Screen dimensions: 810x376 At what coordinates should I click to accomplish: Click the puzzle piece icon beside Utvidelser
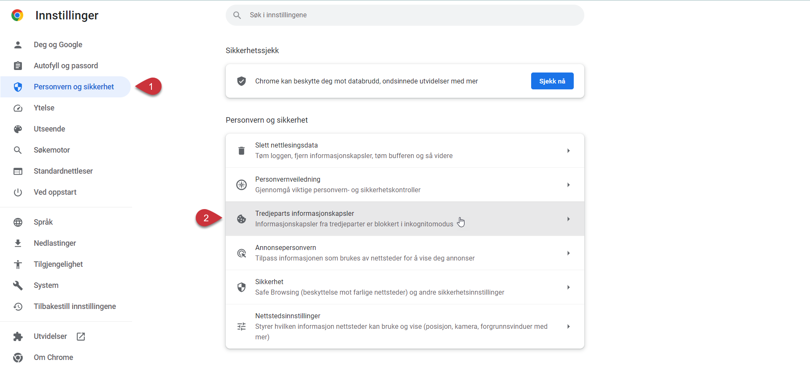(x=18, y=336)
